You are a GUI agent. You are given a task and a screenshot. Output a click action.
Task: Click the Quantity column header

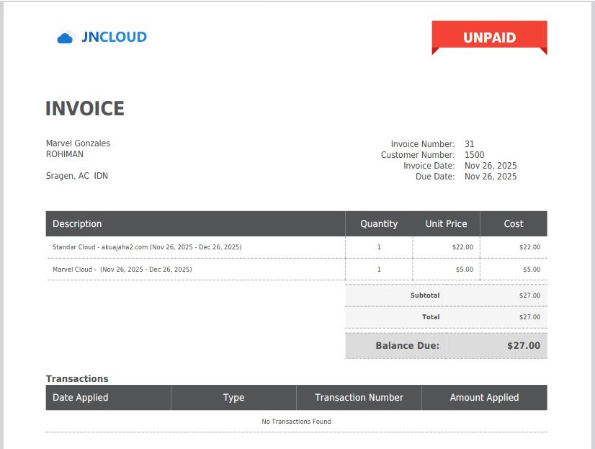pyautogui.click(x=379, y=224)
